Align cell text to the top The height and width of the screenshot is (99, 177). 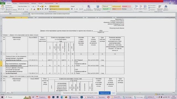[38, 6]
